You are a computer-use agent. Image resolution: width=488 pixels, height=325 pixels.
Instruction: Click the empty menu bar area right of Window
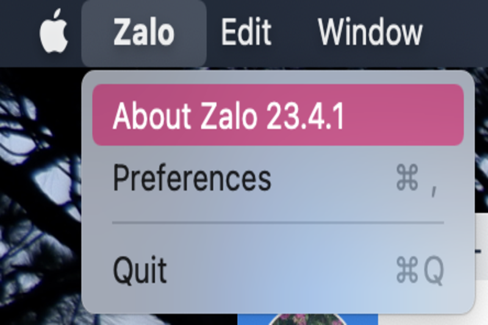click(457, 32)
